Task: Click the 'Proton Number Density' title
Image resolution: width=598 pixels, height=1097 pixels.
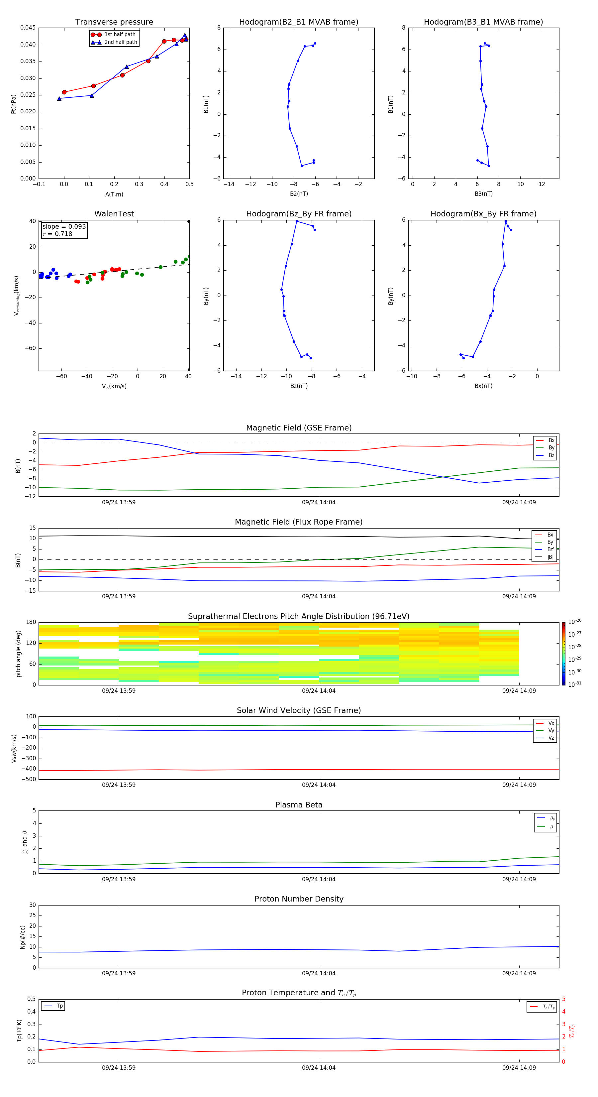Action: 299,899
